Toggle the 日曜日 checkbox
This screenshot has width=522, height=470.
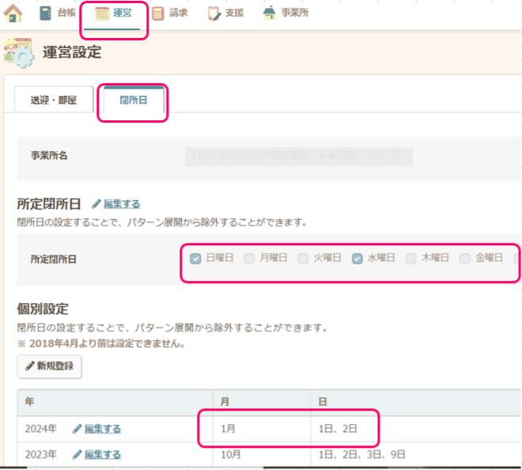coord(195,258)
